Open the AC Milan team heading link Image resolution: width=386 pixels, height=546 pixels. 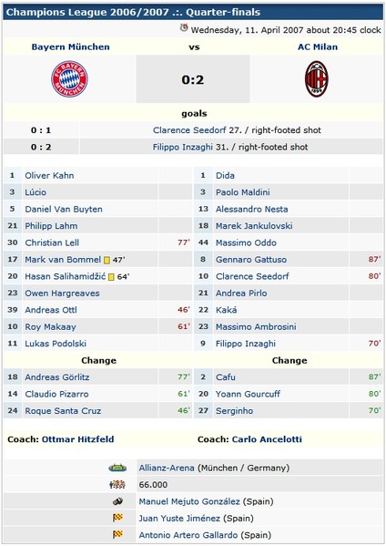[x=318, y=47]
